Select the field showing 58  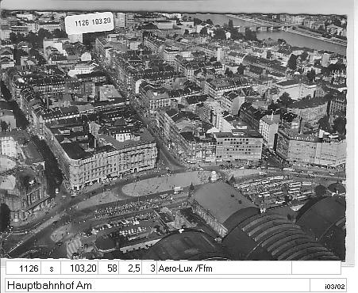pos(109,268)
